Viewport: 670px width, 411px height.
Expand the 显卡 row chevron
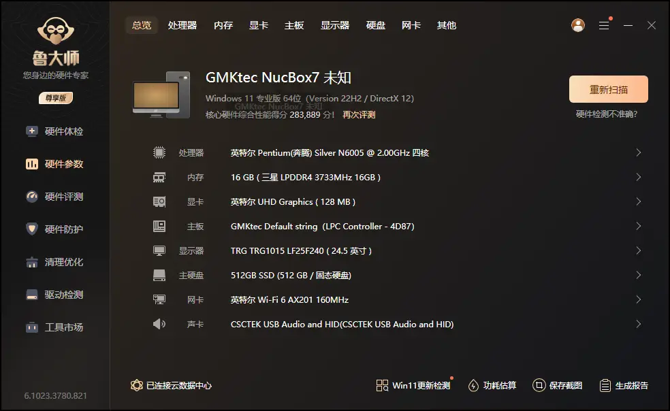click(639, 201)
